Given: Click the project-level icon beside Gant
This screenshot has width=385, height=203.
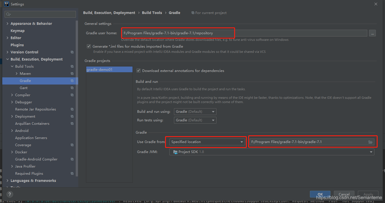Looking at the screenshot, I should coord(72,88).
